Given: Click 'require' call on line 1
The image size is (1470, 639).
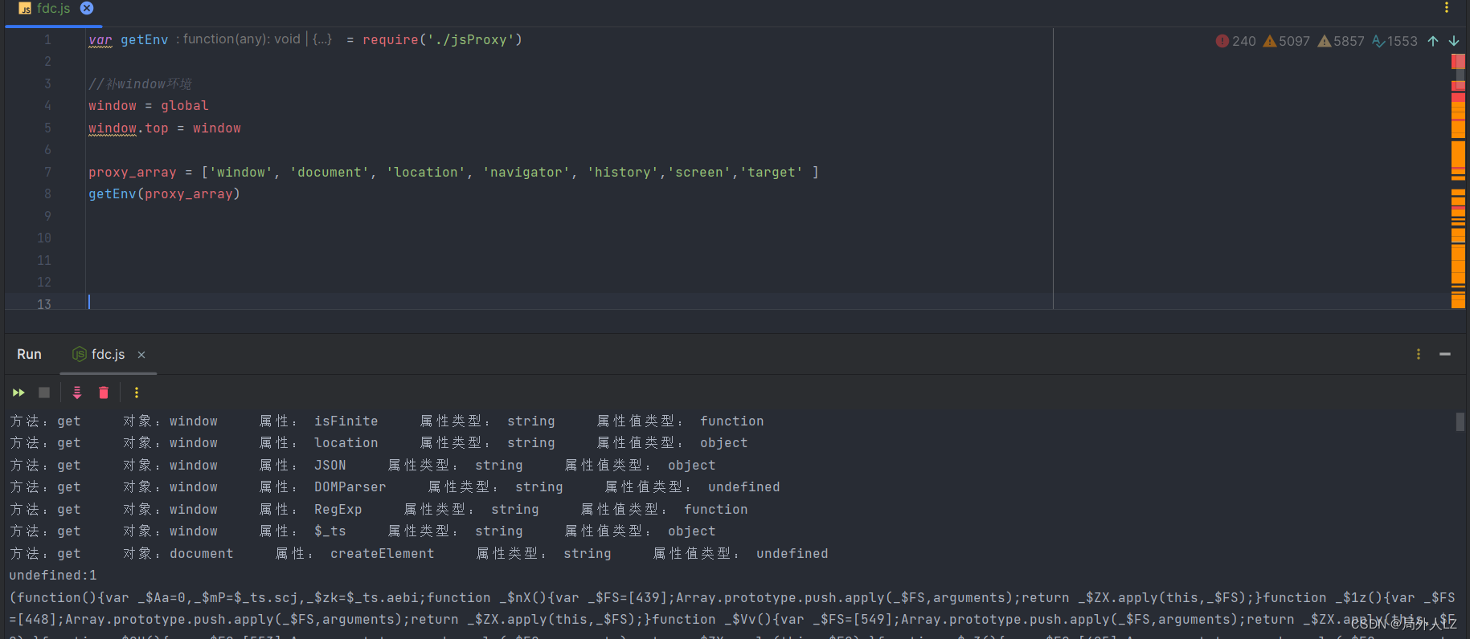Looking at the screenshot, I should pyautogui.click(x=391, y=39).
